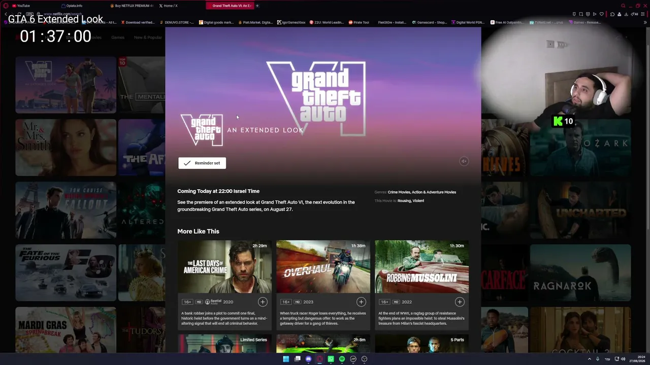
Task: Open the Free AI Outpainting bookmark
Action: click(x=507, y=22)
